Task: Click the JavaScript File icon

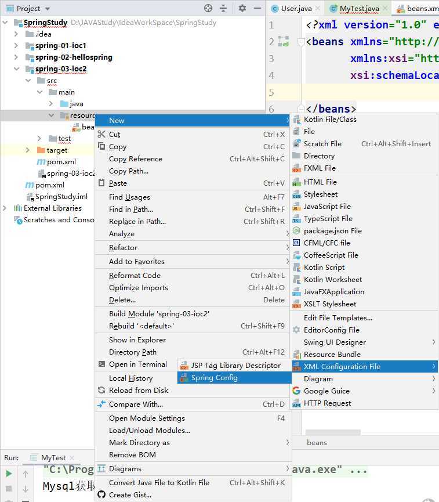Action: [296, 207]
